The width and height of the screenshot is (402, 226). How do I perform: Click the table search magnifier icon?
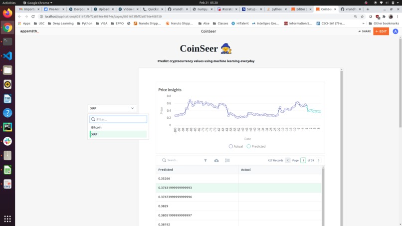tap(164, 160)
